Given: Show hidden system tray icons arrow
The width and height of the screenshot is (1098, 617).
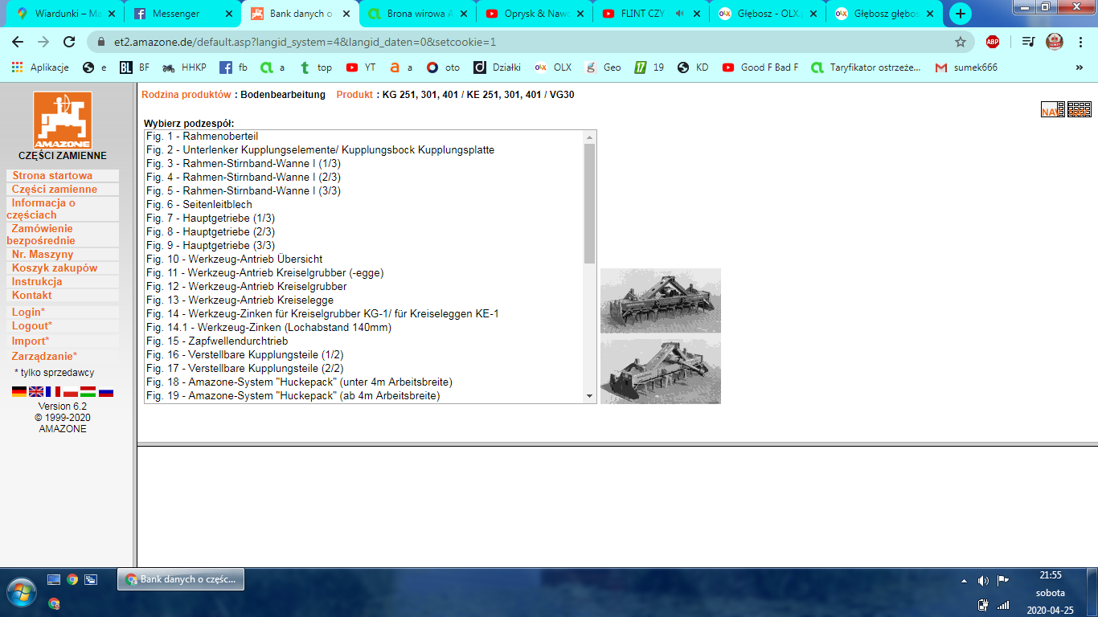Looking at the screenshot, I should (965, 580).
